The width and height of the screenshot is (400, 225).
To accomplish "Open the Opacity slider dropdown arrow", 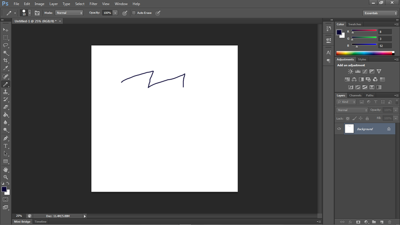I will pos(115,13).
